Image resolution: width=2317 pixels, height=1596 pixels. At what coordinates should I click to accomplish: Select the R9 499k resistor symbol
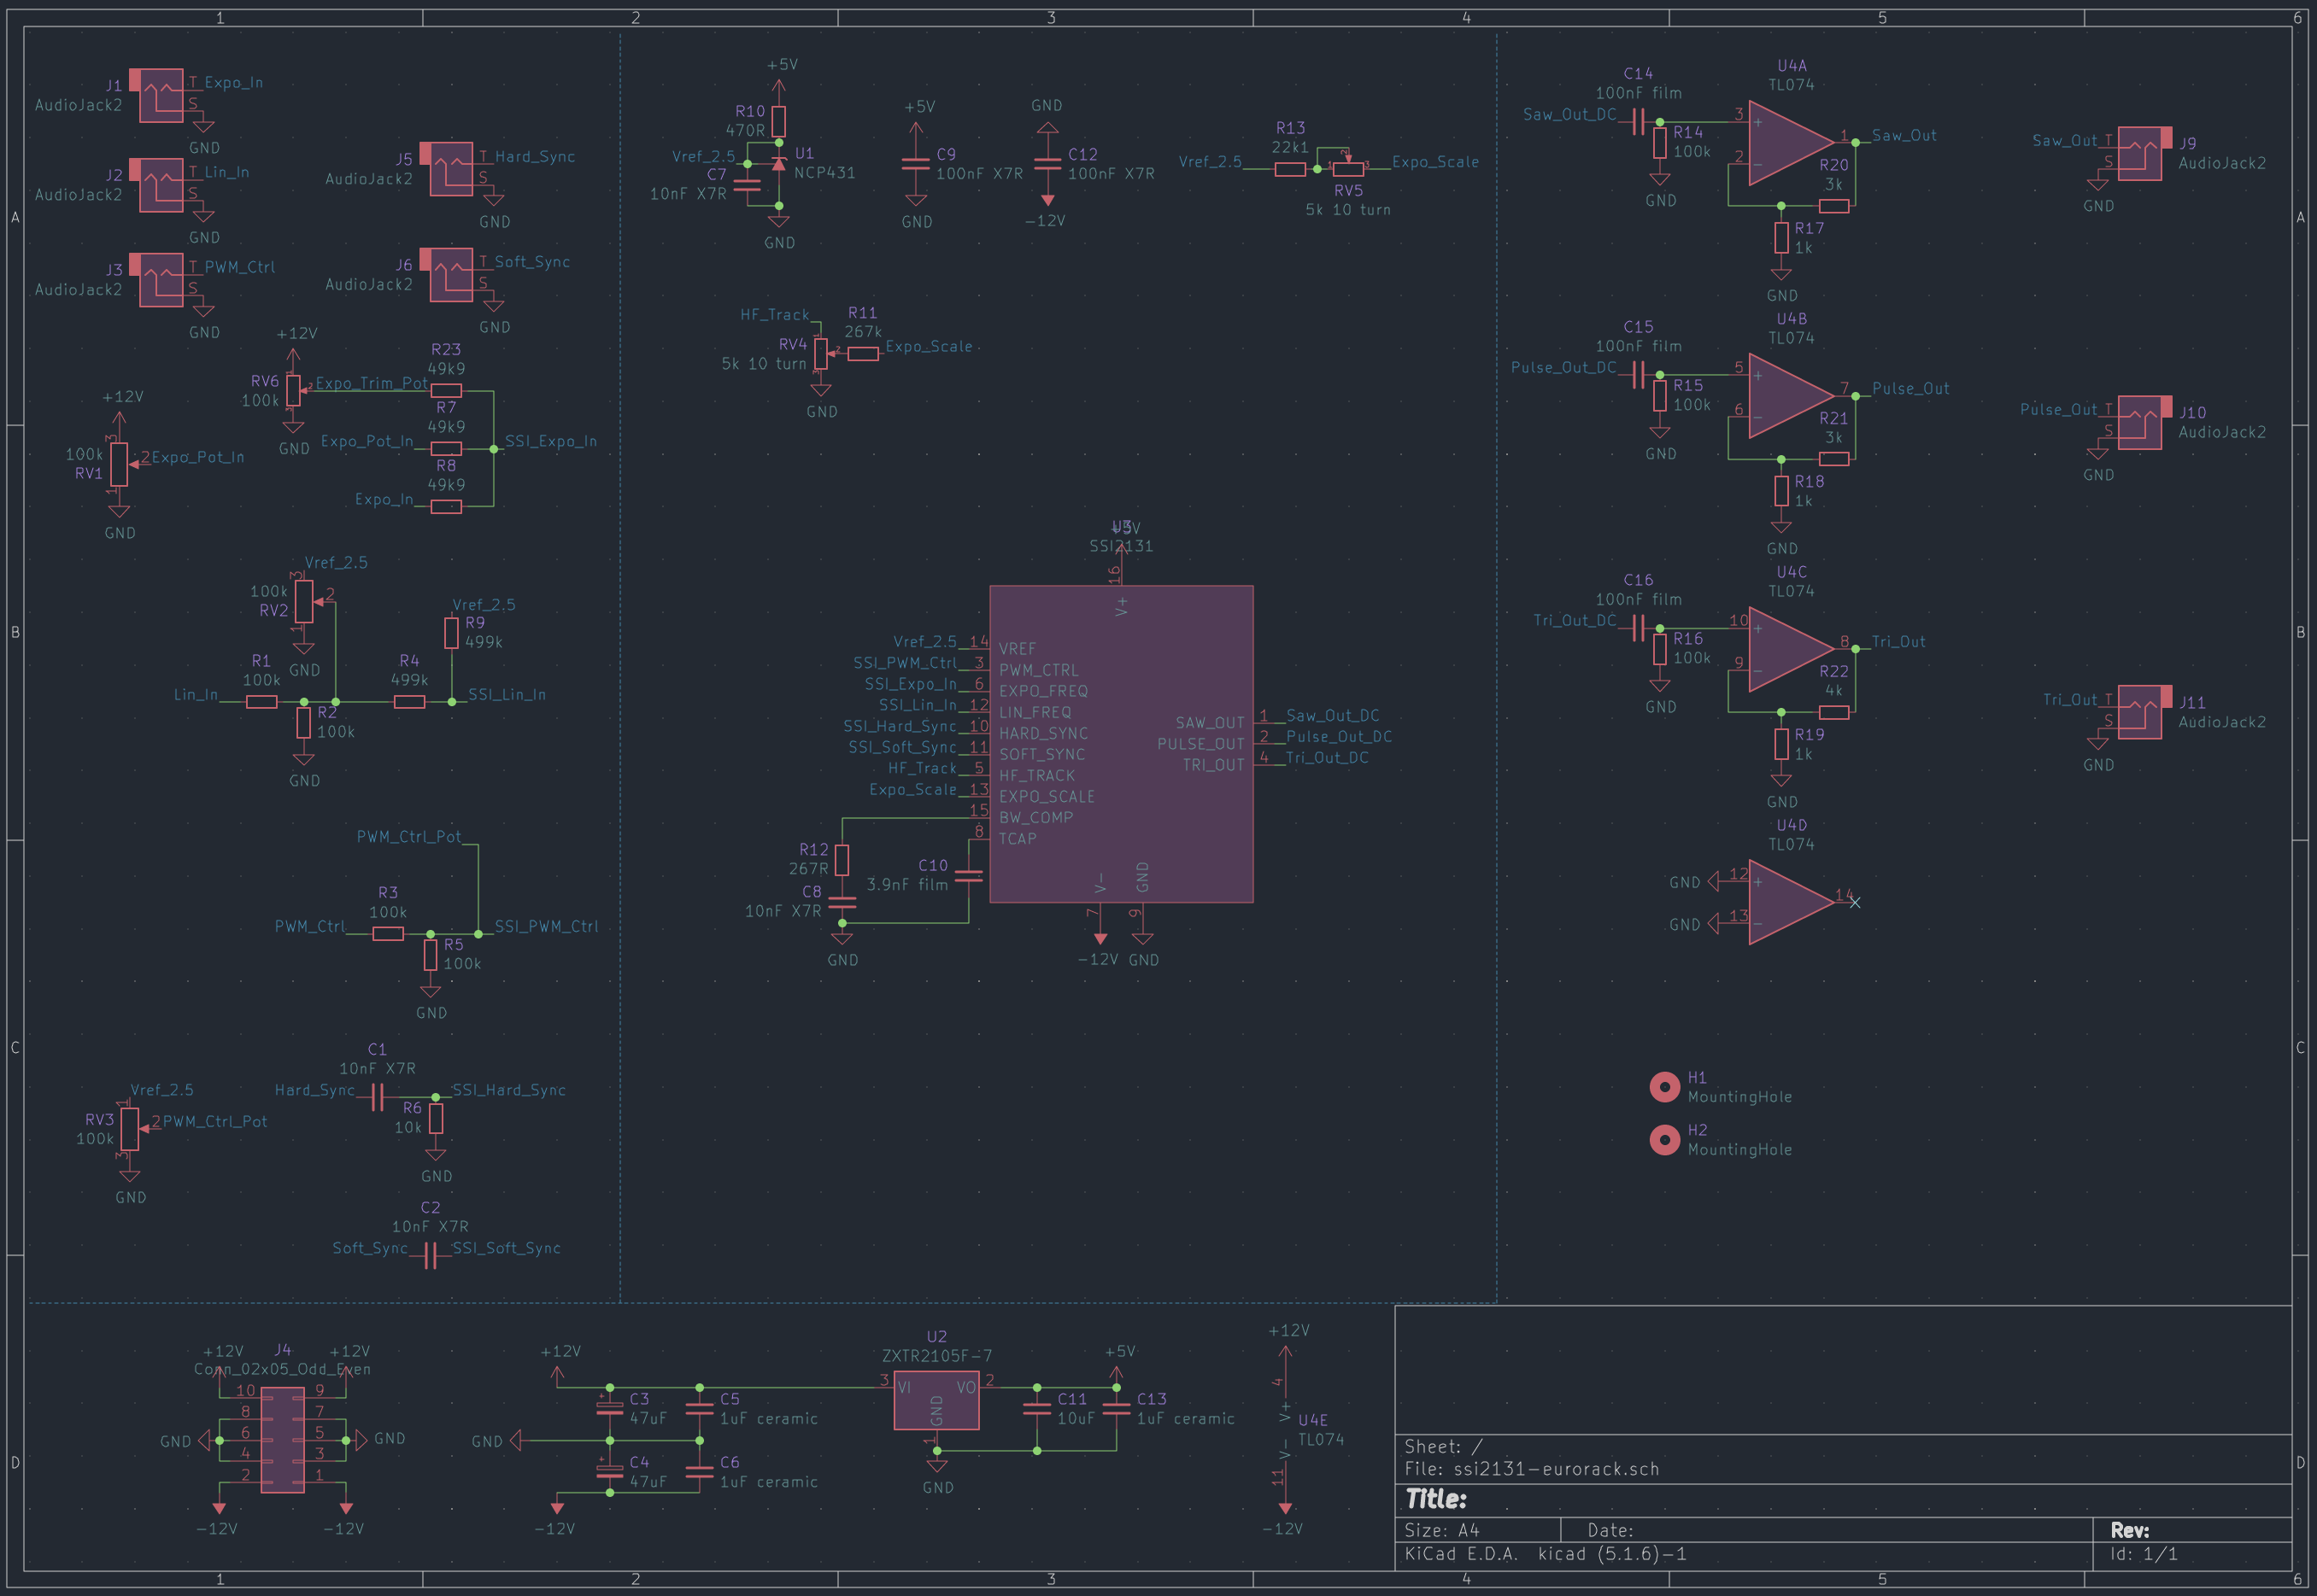(451, 633)
